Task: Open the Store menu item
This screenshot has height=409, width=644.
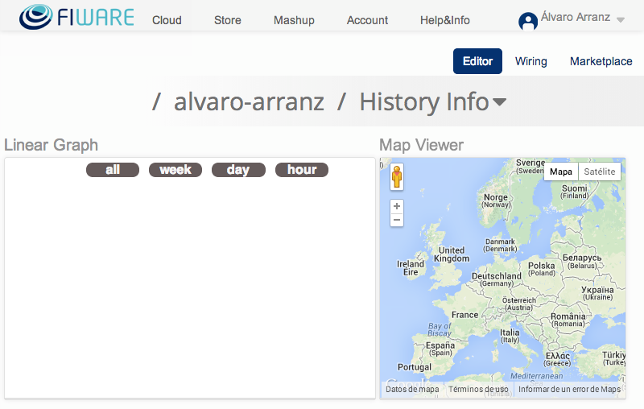Action: click(x=228, y=20)
